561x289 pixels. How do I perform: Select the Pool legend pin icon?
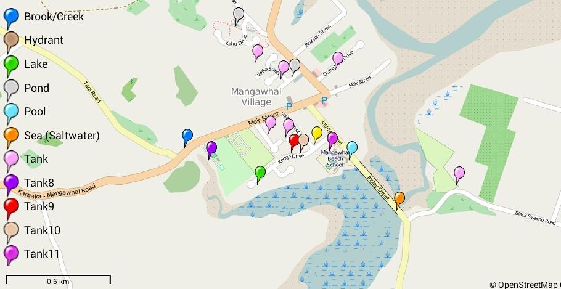11,114
